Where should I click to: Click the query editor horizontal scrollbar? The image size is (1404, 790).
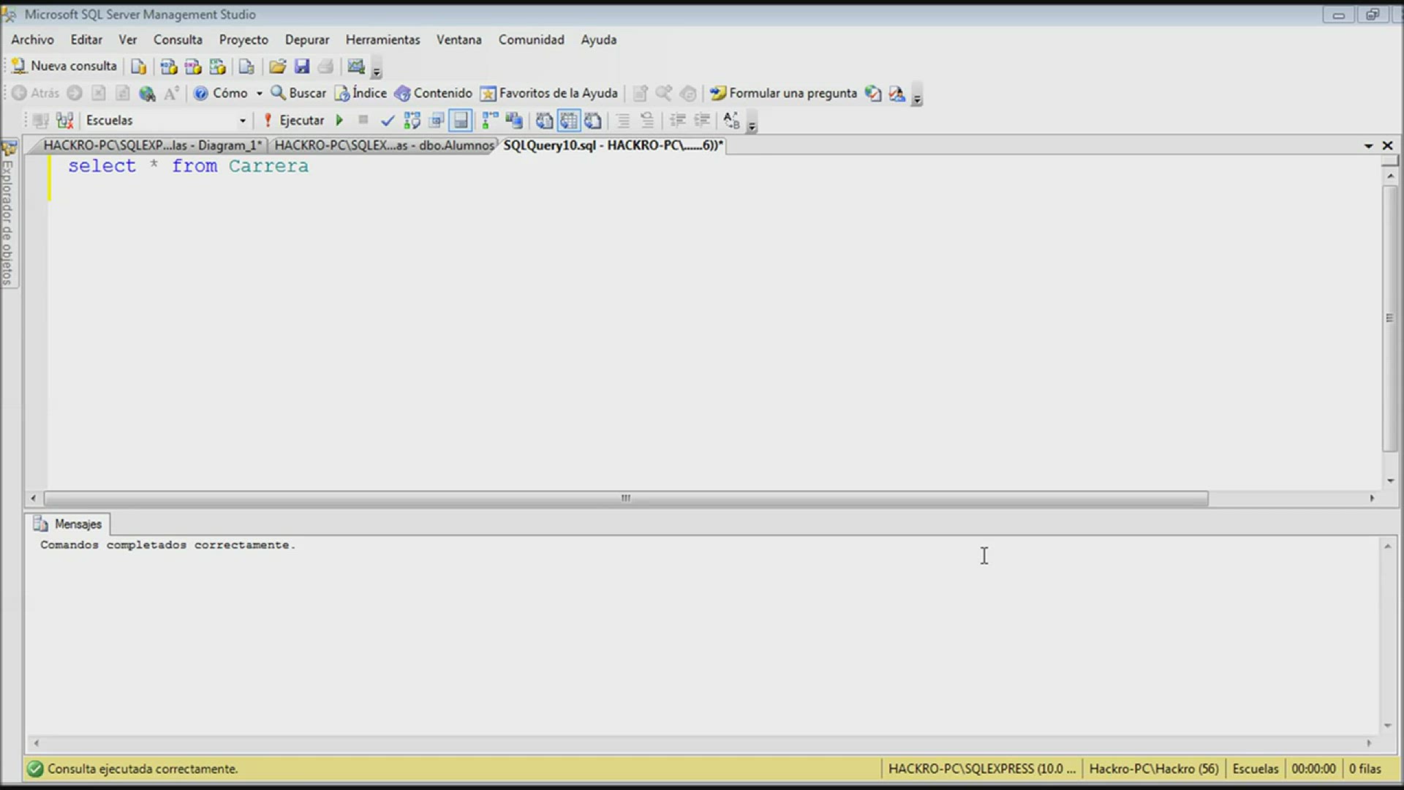[x=626, y=499]
